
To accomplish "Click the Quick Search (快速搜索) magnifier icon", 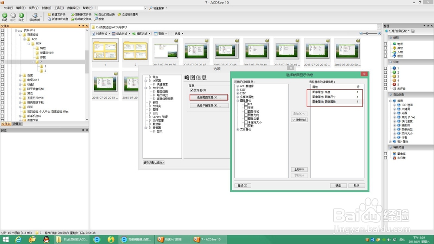I will [151, 8].
